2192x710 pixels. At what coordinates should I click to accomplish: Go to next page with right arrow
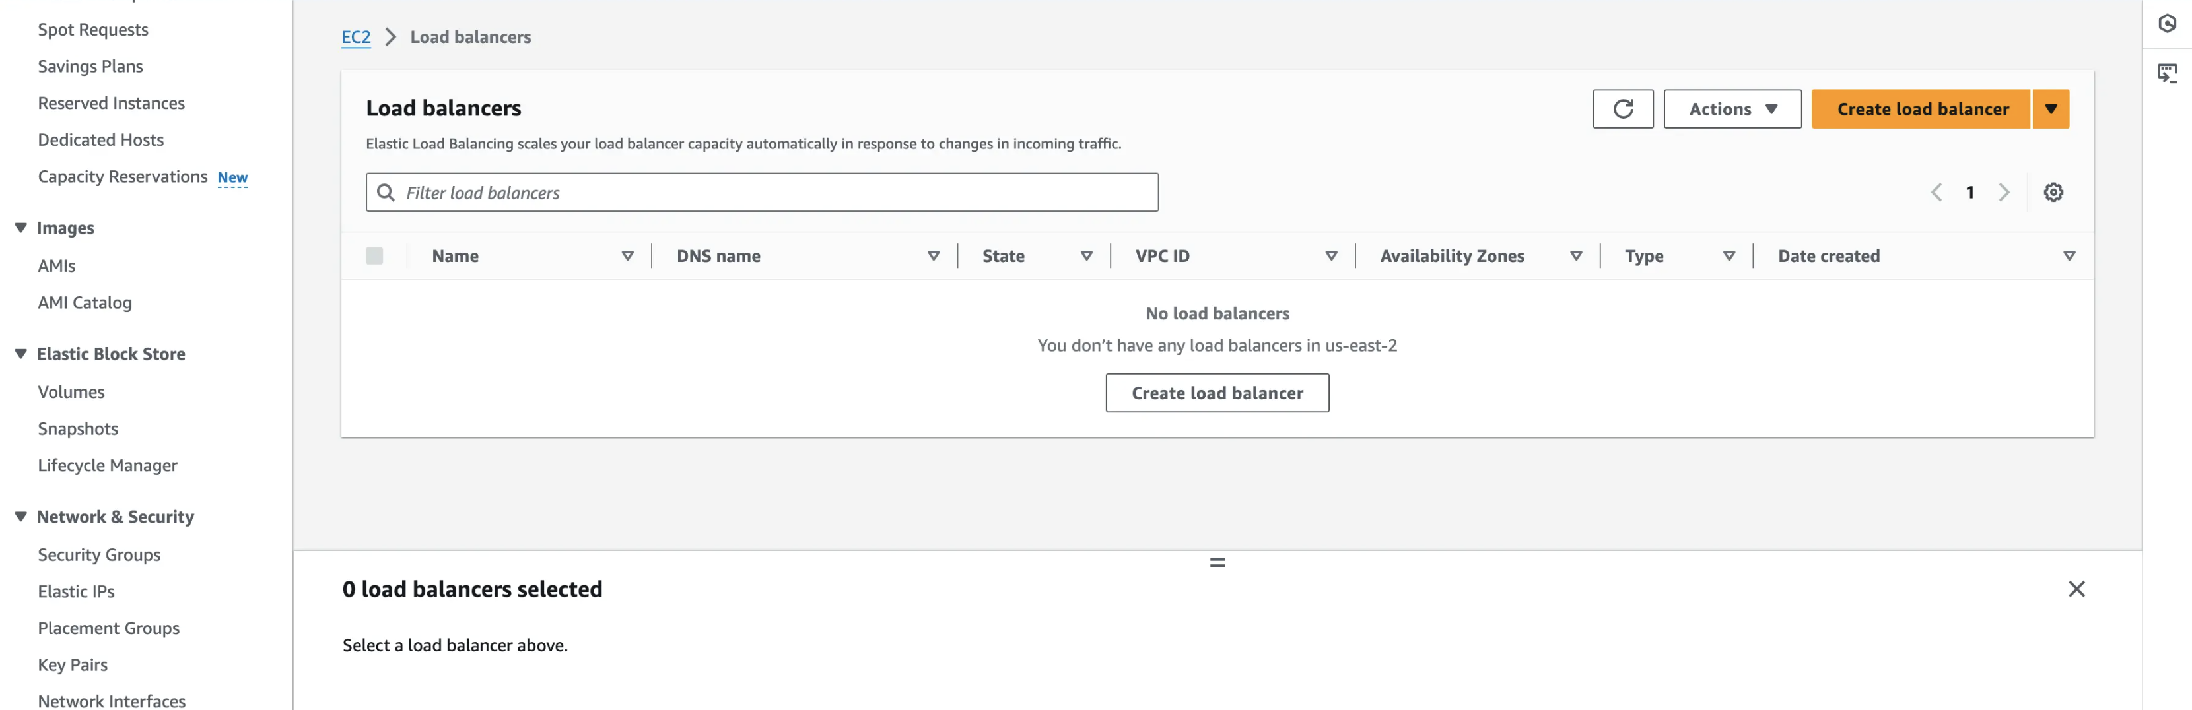pyautogui.click(x=2004, y=192)
